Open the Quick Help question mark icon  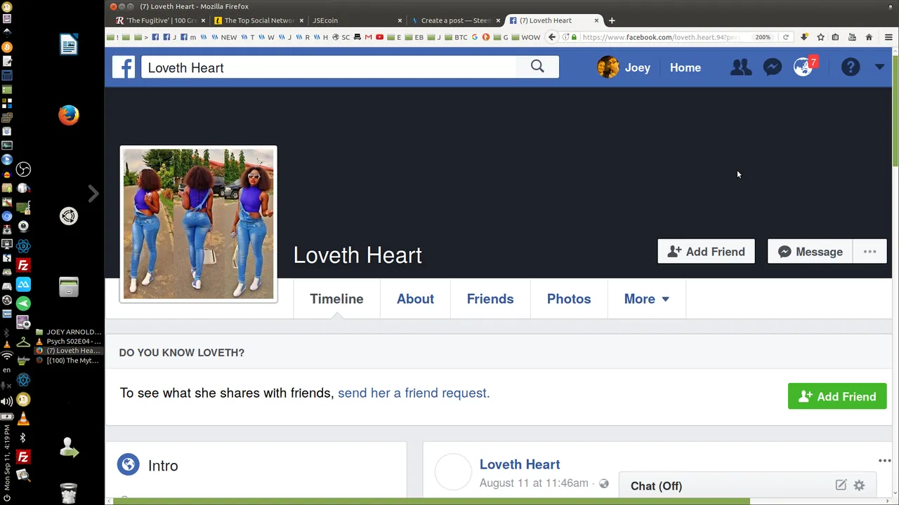[x=851, y=67]
